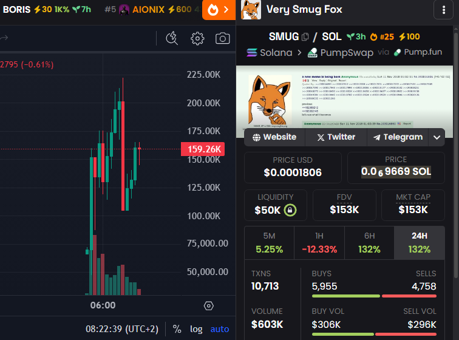The width and height of the screenshot is (459, 340).
Task: Click the AIONIX token avatar
Action: tap(124, 10)
